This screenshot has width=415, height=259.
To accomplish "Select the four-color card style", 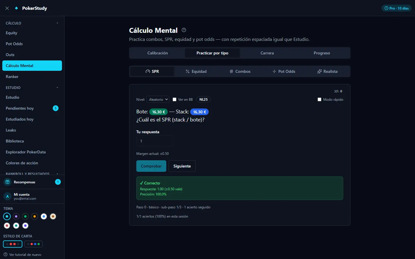I will [x=33, y=244].
